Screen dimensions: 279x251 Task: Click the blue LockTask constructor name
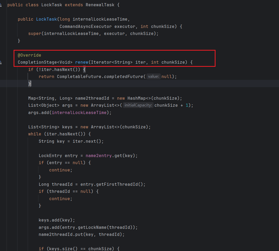pos(47,19)
